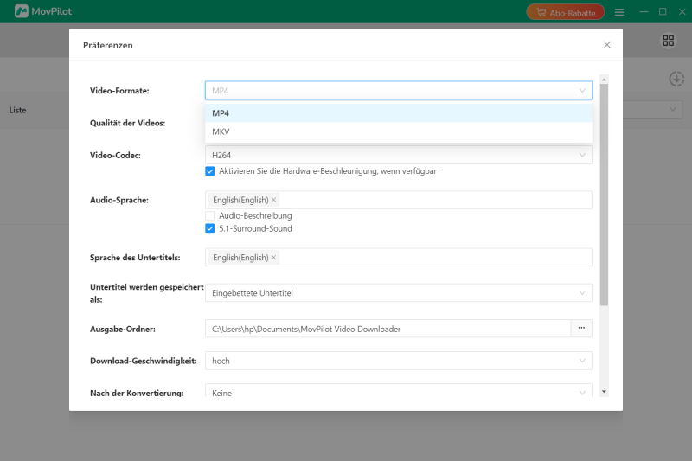
Task: Open the Abo-Rabatte shopping cart offer
Action: 565,12
